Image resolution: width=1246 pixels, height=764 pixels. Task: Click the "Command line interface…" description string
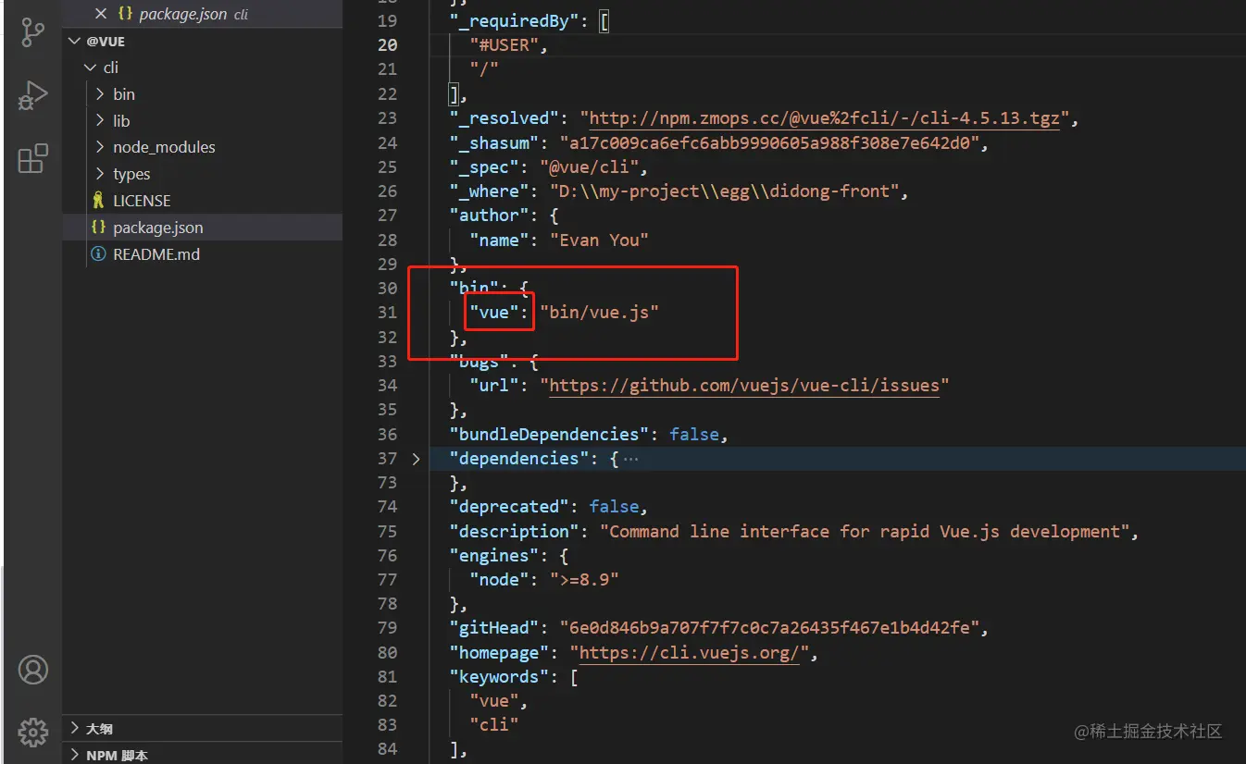tap(864, 532)
